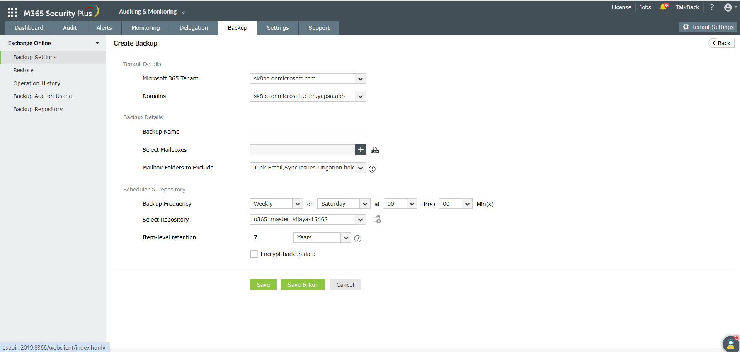Expand the Auditing & Monitoring dropdown
The height and width of the screenshot is (352, 740).
click(x=152, y=12)
